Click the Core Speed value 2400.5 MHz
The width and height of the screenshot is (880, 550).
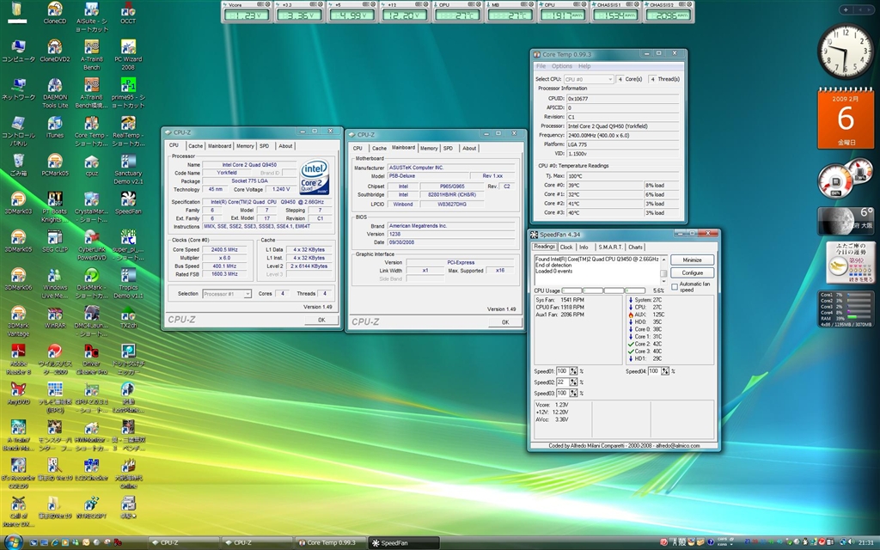click(x=224, y=250)
